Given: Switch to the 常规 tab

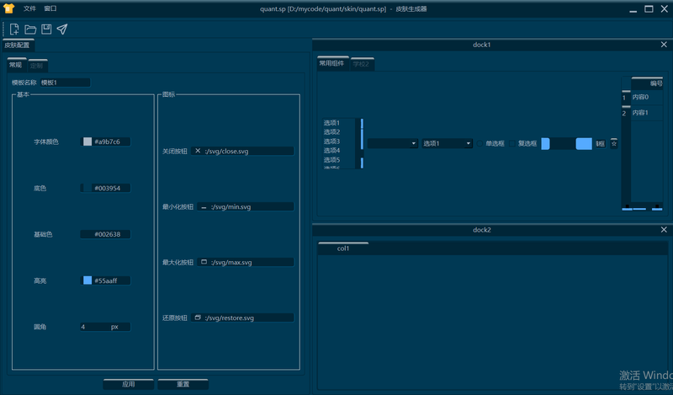Looking at the screenshot, I should click(x=16, y=65).
